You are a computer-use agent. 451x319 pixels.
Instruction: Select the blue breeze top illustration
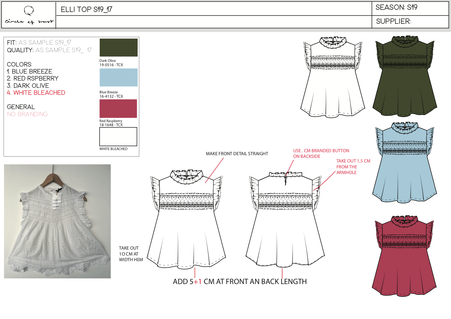click(x=404, y=163)
